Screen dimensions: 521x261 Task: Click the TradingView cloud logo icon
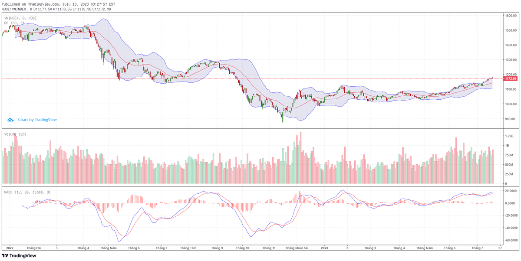pyautogui.click(x=10, y=119)
